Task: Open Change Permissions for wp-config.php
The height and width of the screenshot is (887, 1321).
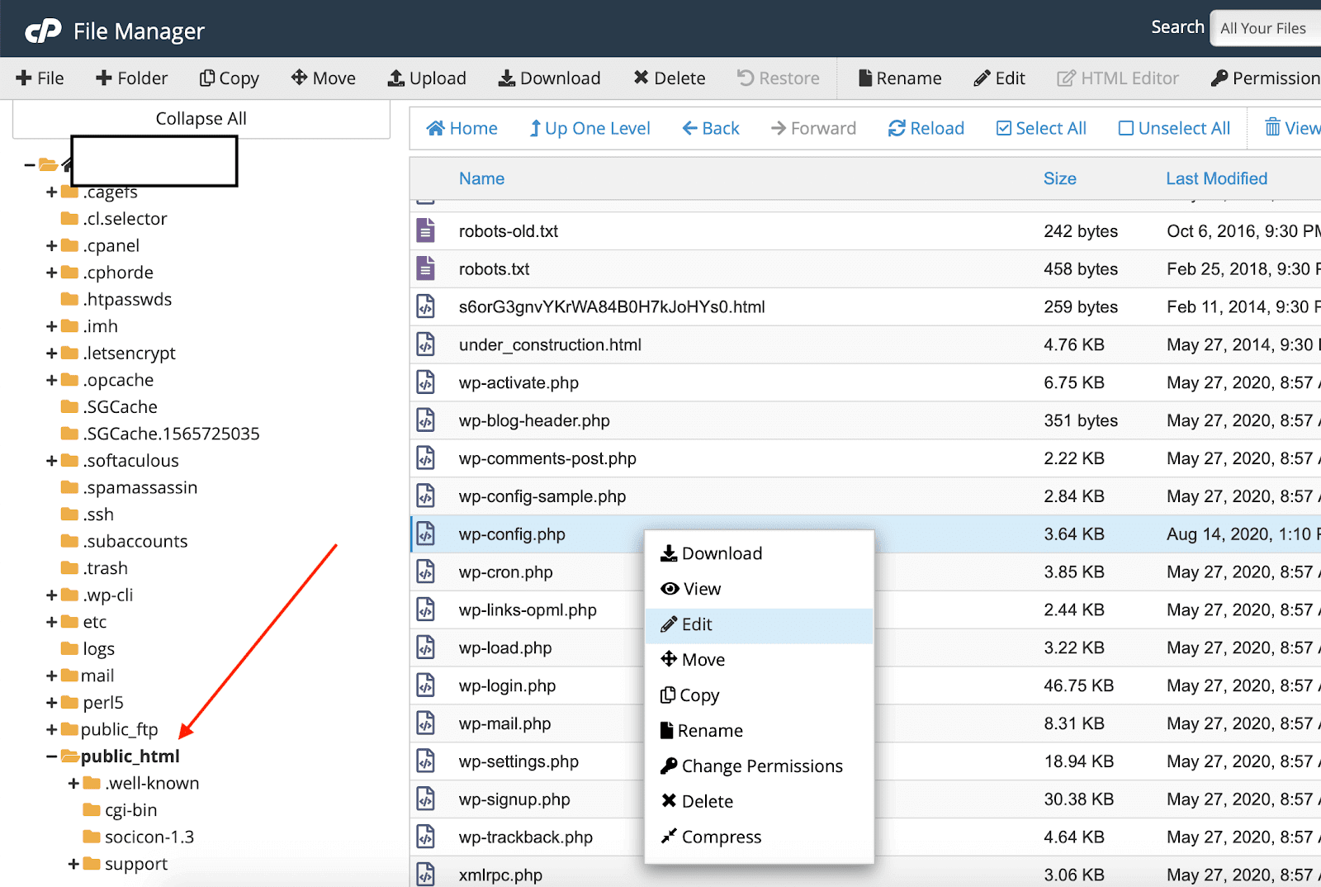Action: (762, 766)
